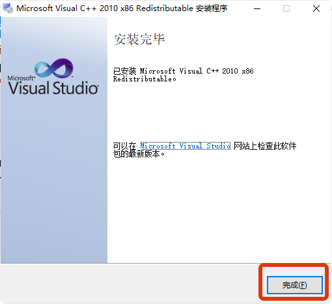Image resolution: width=332 pixels, height=304 pixels.
Task: Click the Visual Studio infinity logo
Action: tap(54, 68)
